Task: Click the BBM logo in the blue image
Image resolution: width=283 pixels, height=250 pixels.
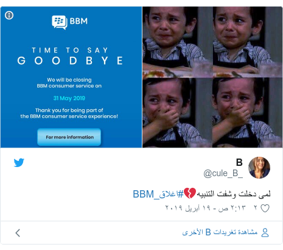Action: (69, 21)
